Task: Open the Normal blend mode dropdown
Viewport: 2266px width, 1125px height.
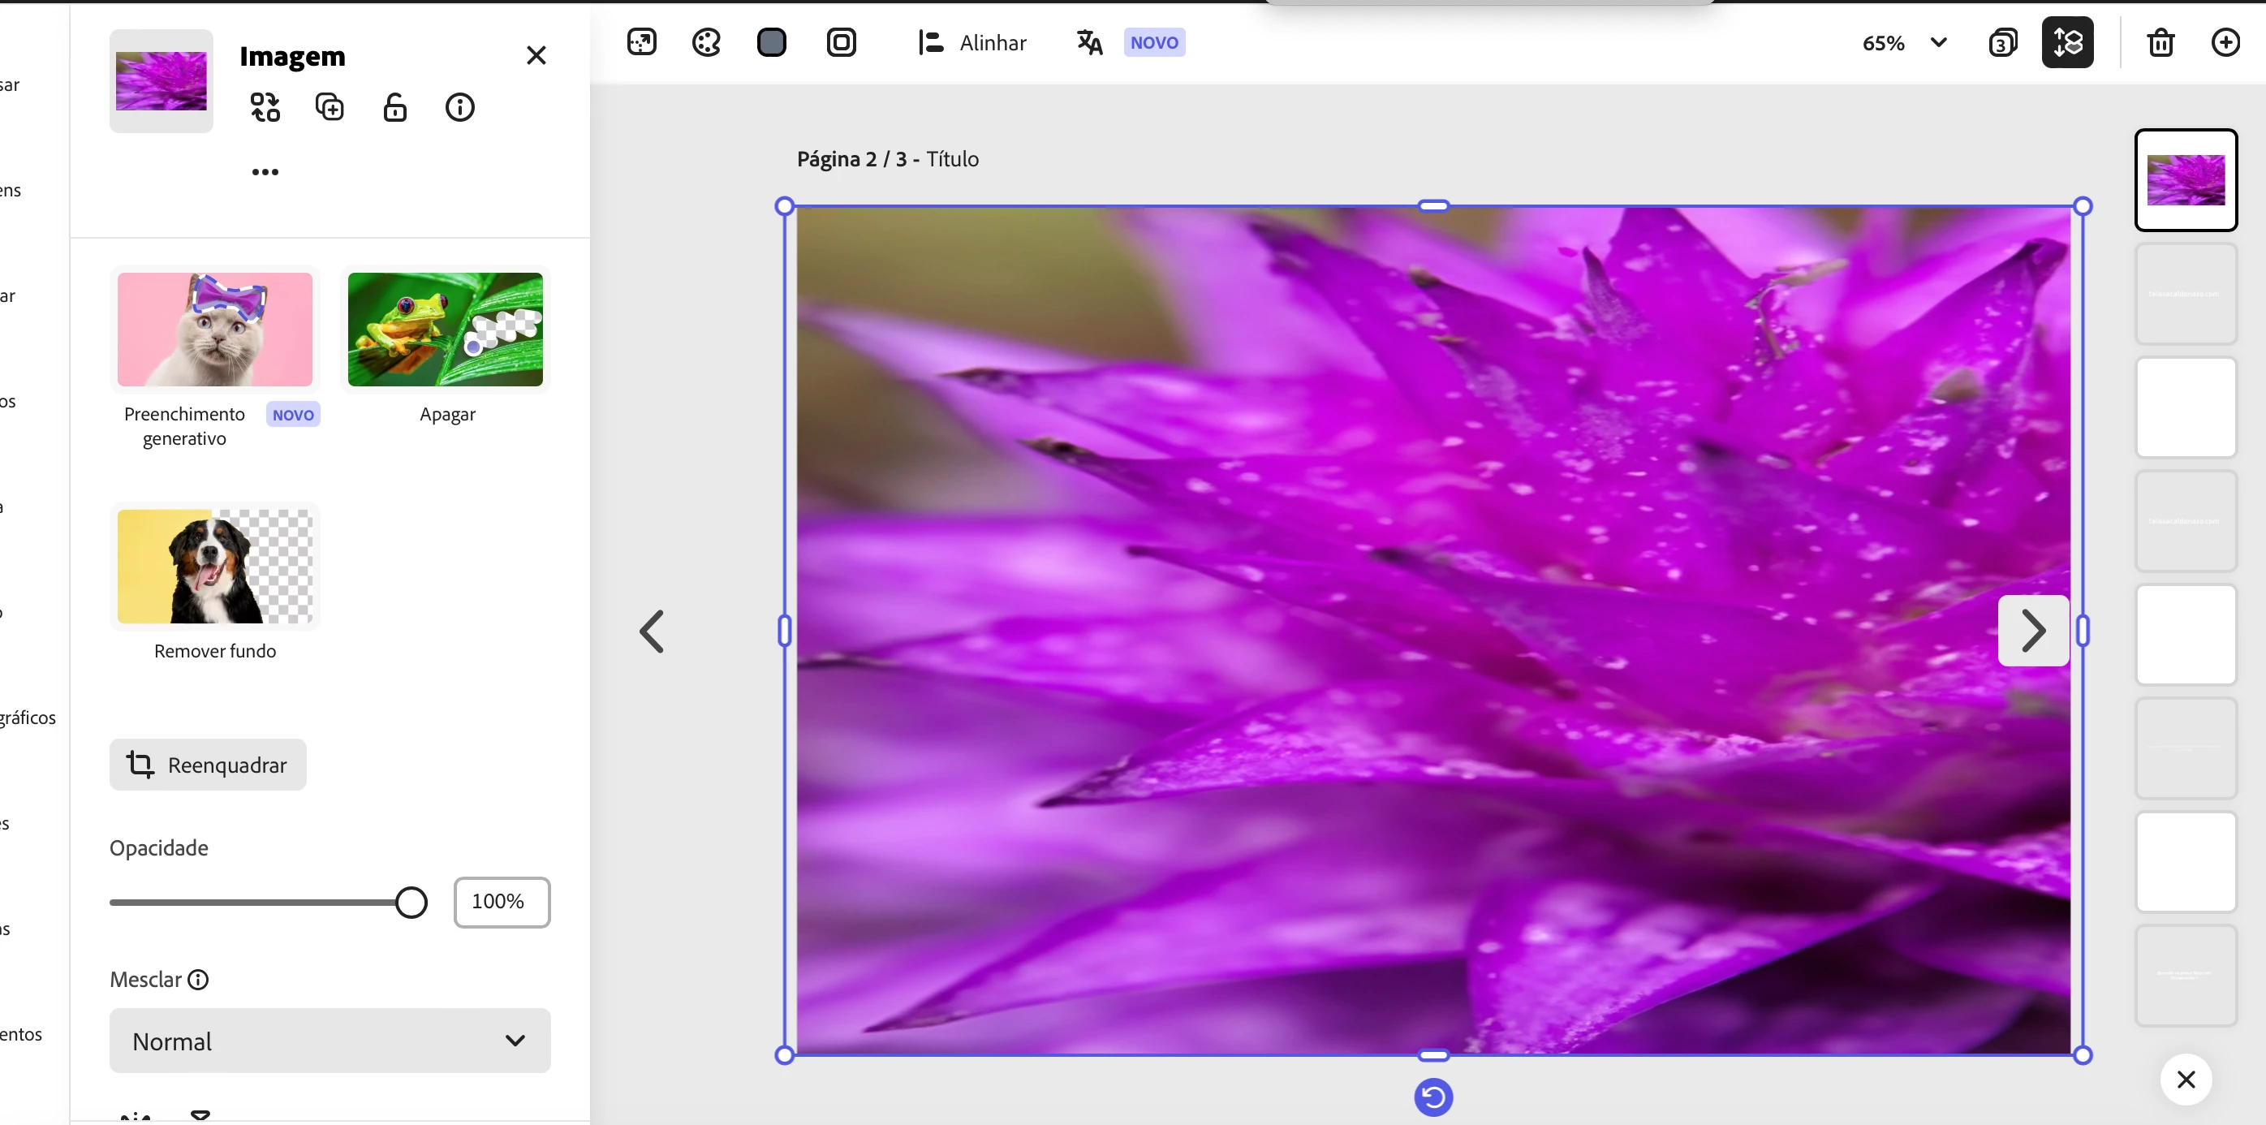Action: (330, 1041)
